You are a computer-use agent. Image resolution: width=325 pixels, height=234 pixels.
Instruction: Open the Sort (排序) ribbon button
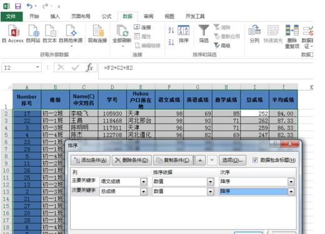click(184, 34)
